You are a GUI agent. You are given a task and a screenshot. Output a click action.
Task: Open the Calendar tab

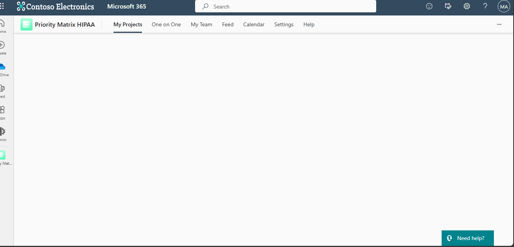254,24
